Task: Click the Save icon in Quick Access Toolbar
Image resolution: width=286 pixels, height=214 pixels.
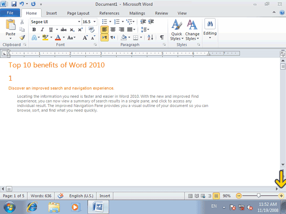Action: [x=14, y=4]
